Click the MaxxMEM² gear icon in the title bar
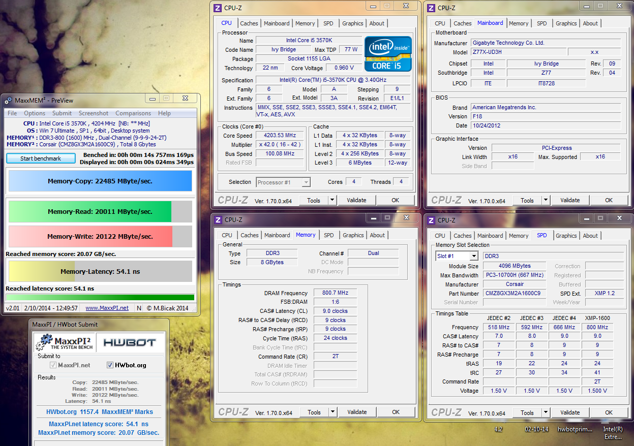 click(8, 100)
